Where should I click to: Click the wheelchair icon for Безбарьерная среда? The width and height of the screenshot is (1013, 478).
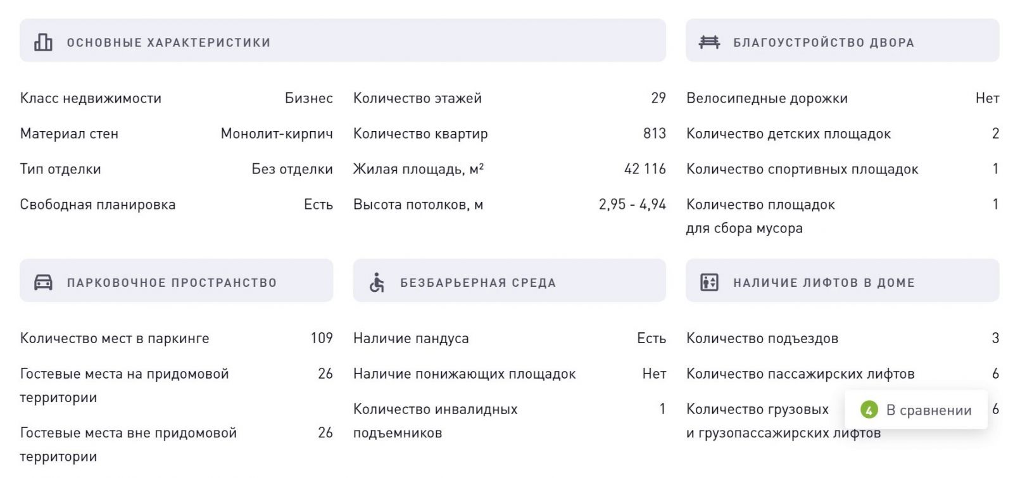click(x=377, y=282)
